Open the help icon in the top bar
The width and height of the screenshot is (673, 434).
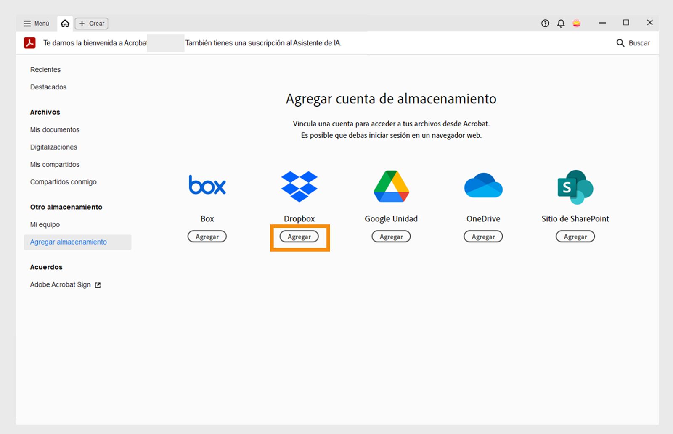[545, 24]
